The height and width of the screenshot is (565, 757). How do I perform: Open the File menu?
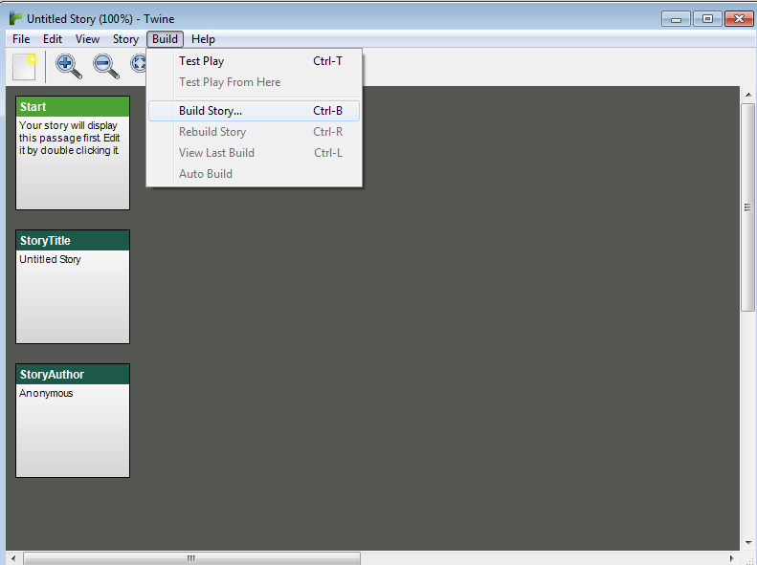point(21,39)
